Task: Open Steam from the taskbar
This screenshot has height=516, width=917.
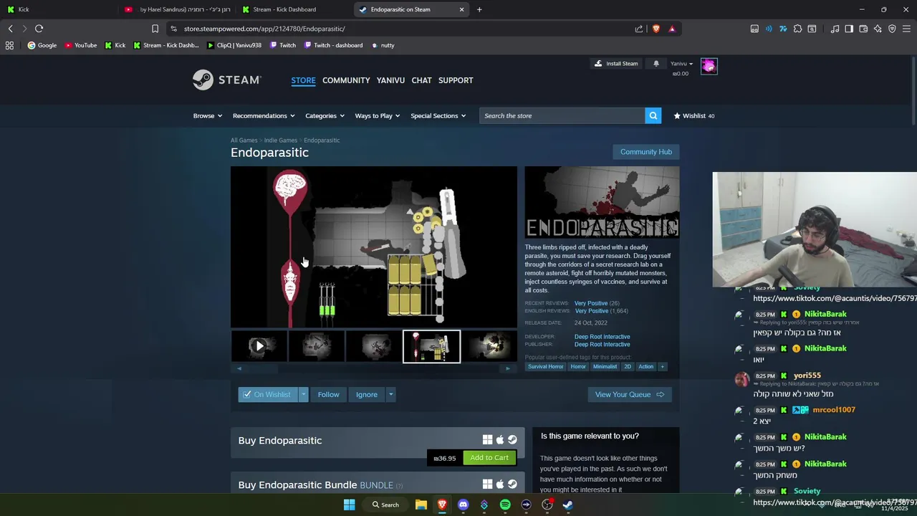Action: pos(568,505)
